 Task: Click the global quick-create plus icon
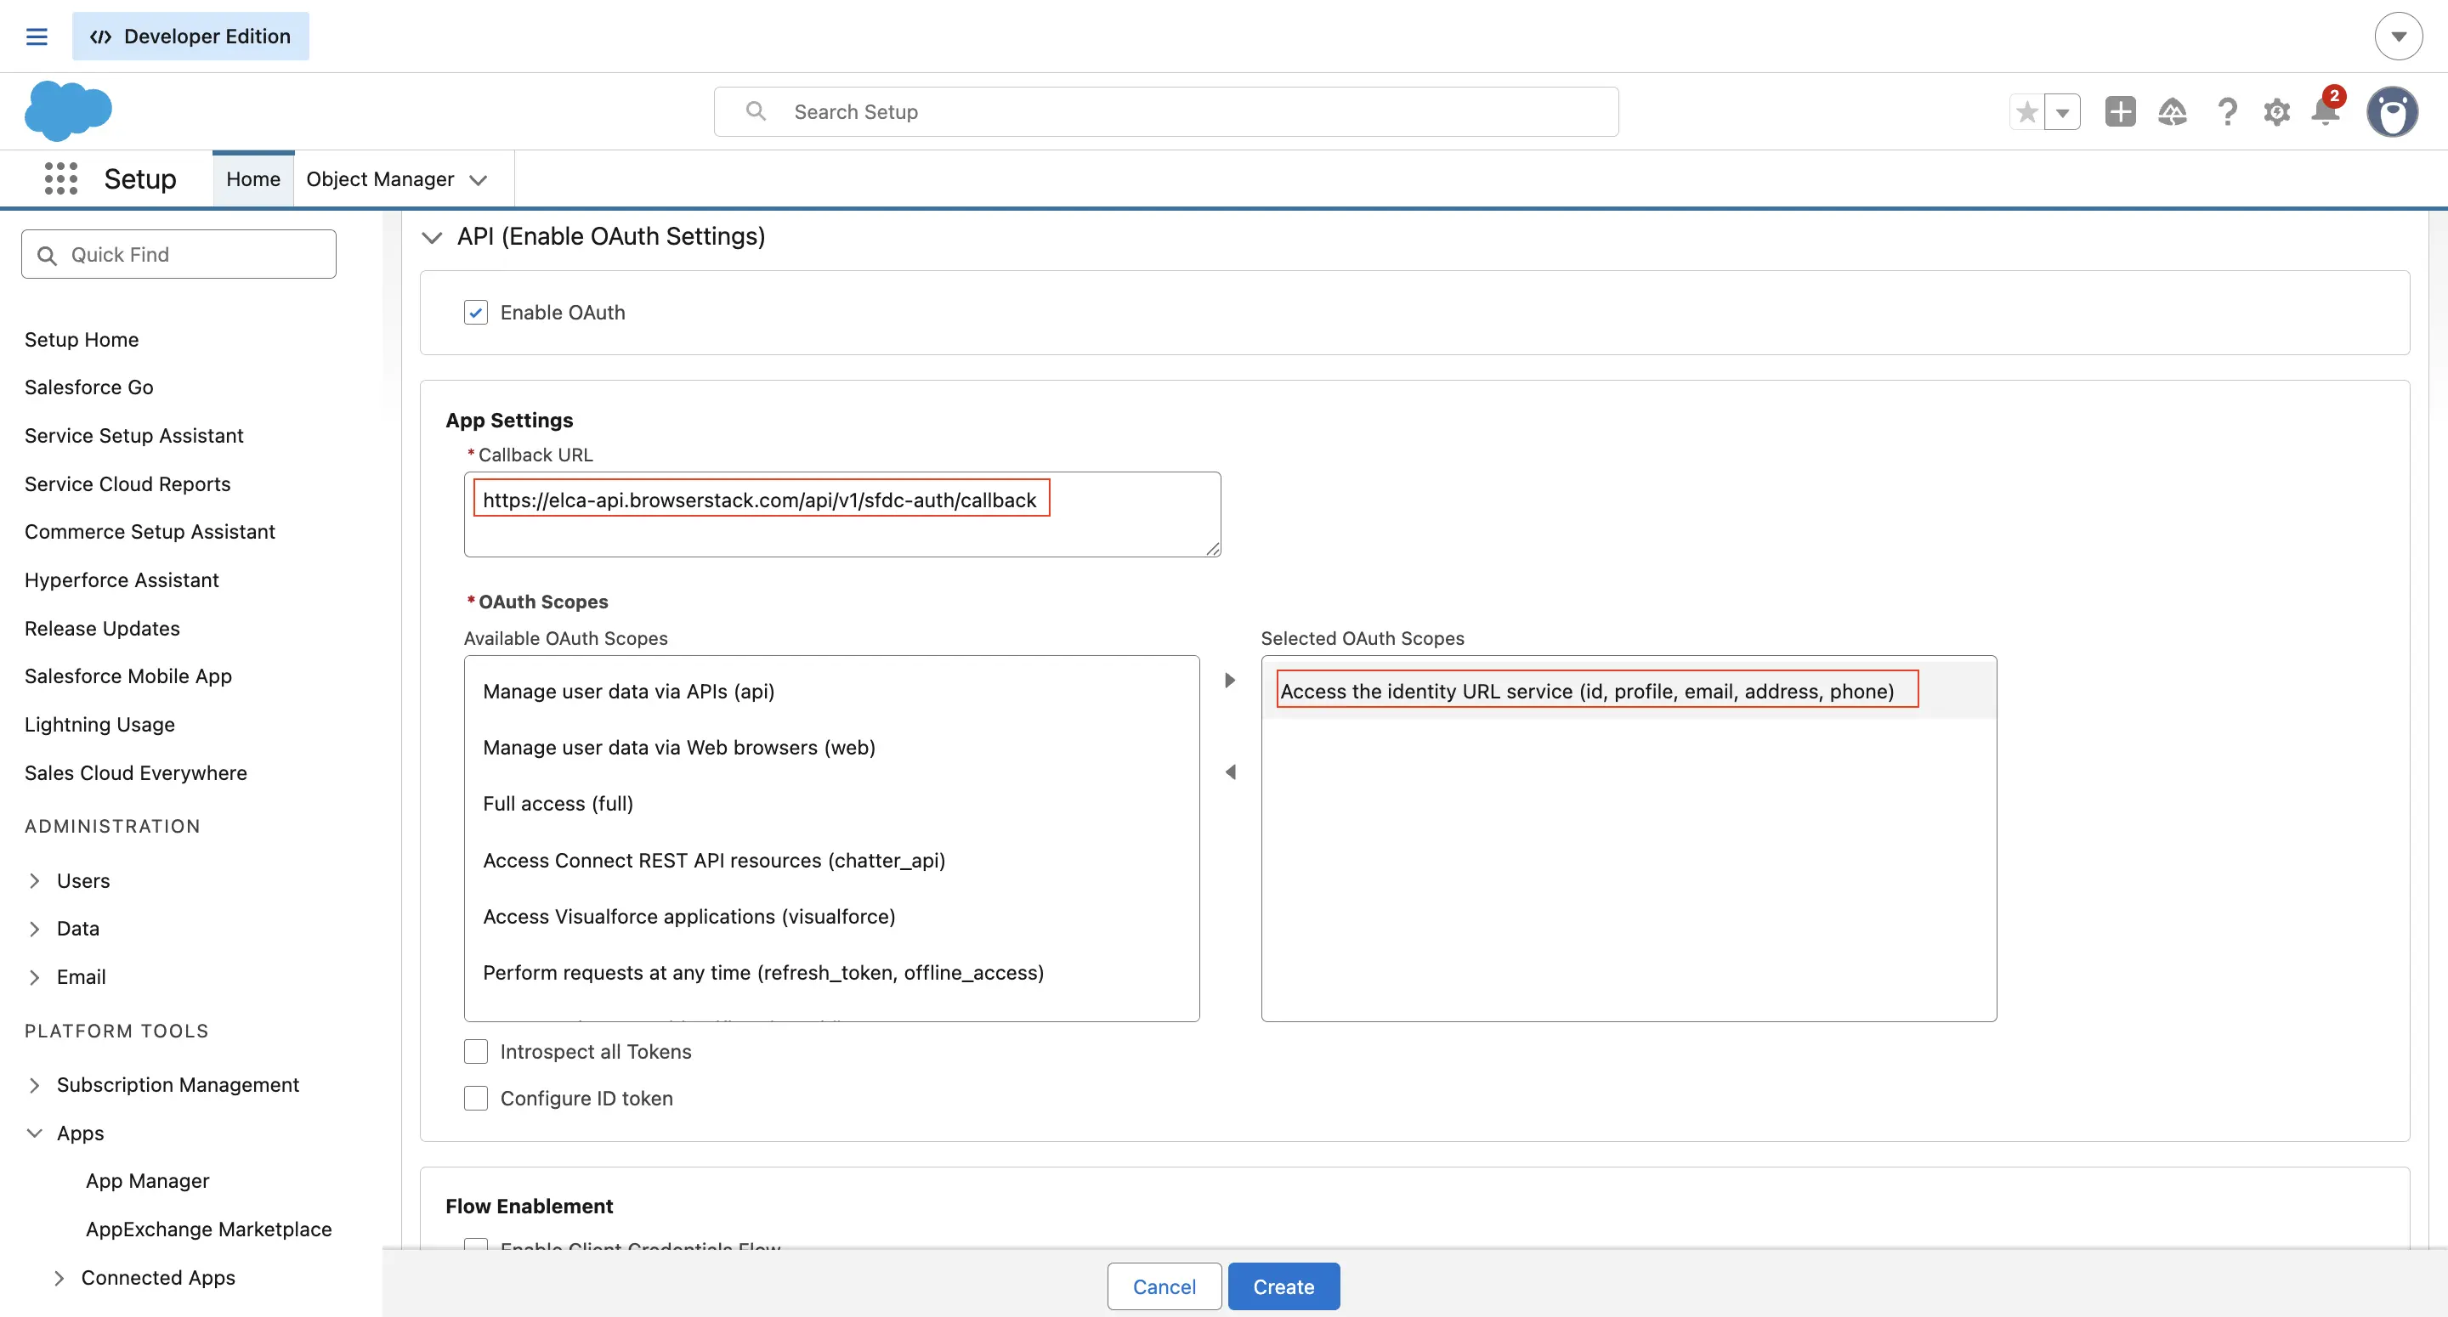2120,111
